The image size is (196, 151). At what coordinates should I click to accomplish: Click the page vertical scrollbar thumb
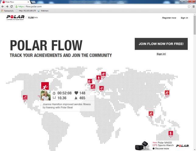point(194,25)
